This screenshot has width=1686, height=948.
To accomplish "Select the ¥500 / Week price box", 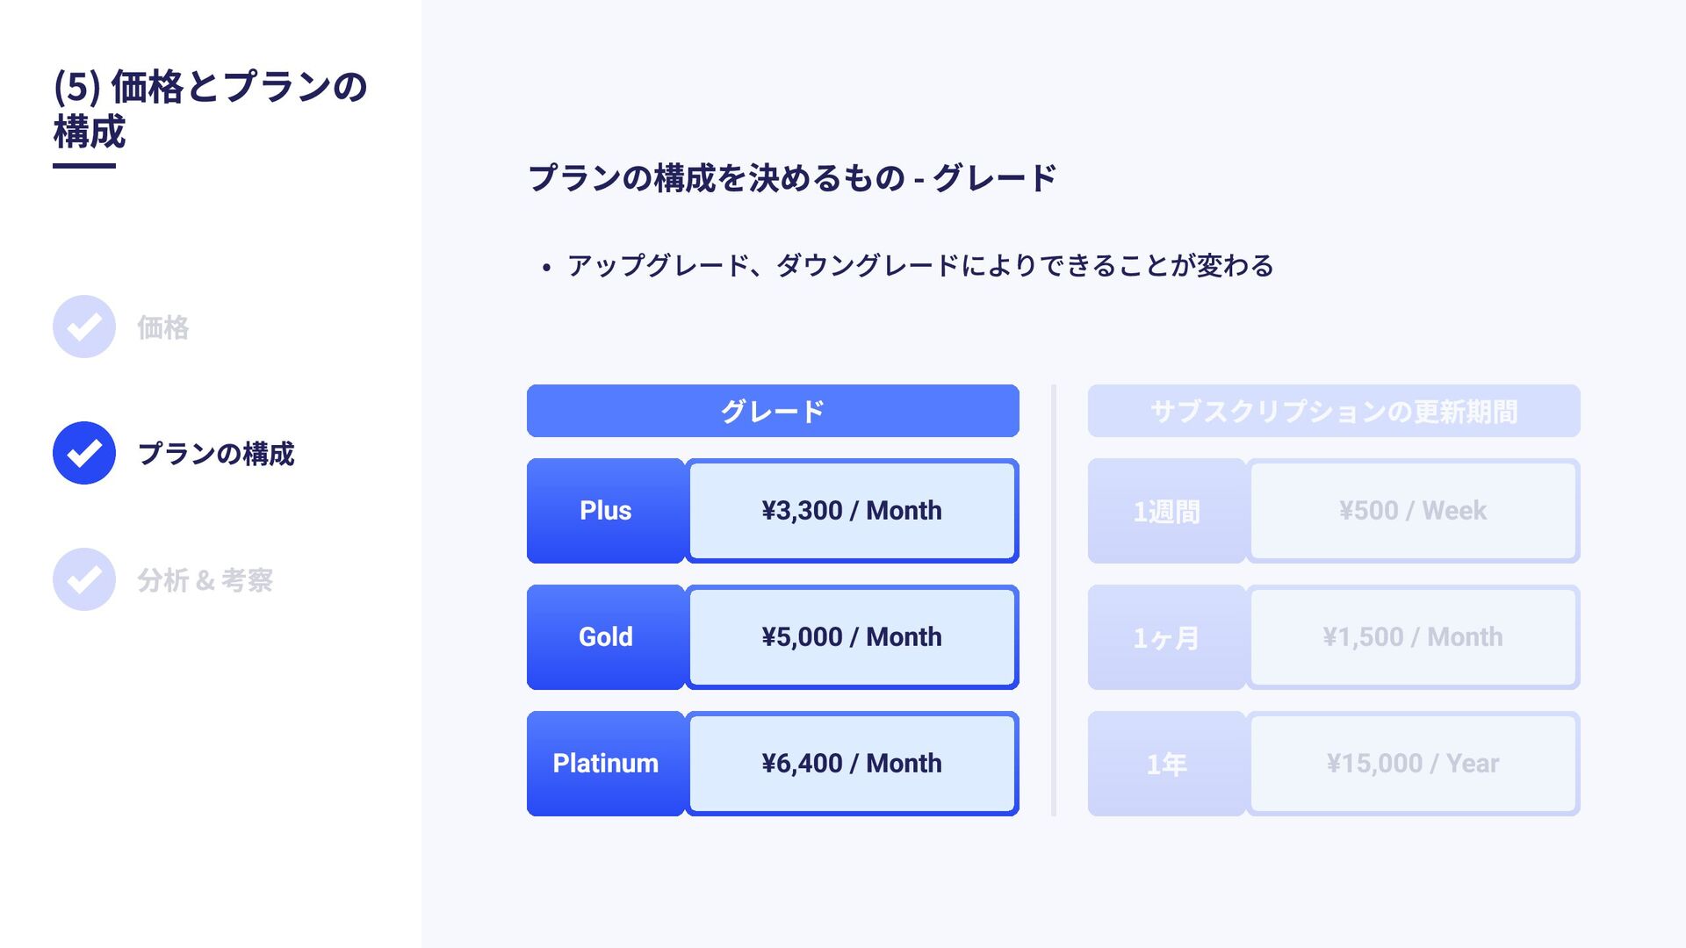I will coord(1413,511).
